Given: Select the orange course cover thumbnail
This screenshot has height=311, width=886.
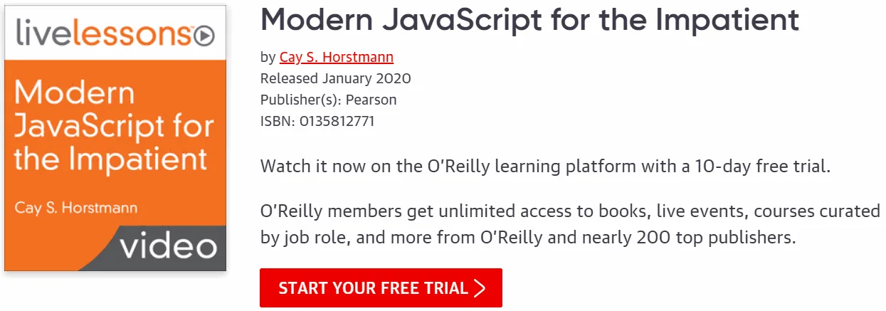Looking at the screenshot, I should tap(115, 138).
